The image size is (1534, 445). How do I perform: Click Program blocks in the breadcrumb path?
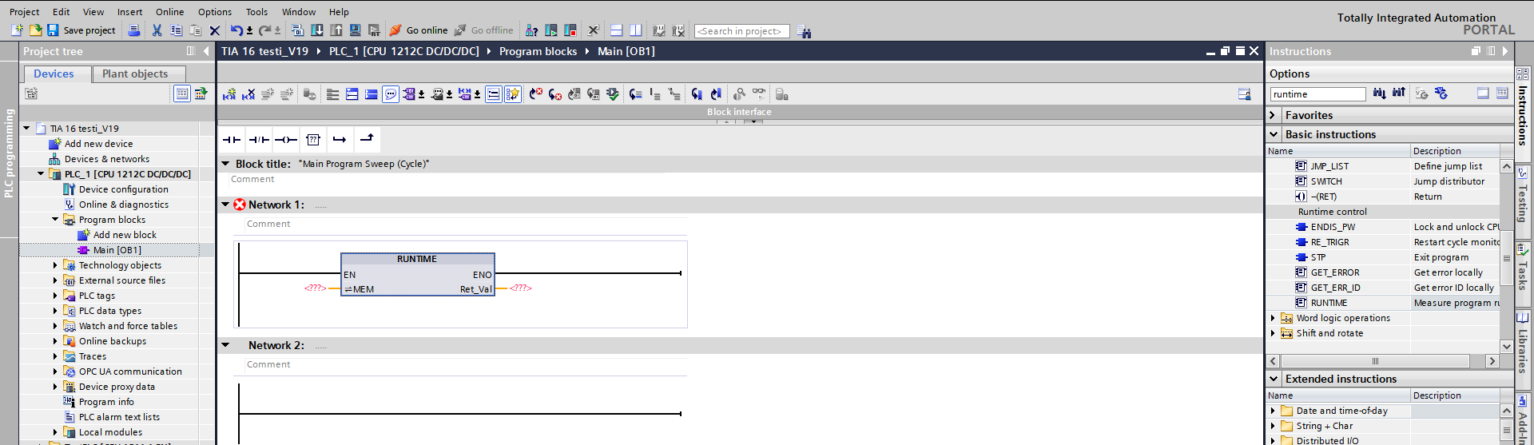pyautogui.click(x=538, y=51)
